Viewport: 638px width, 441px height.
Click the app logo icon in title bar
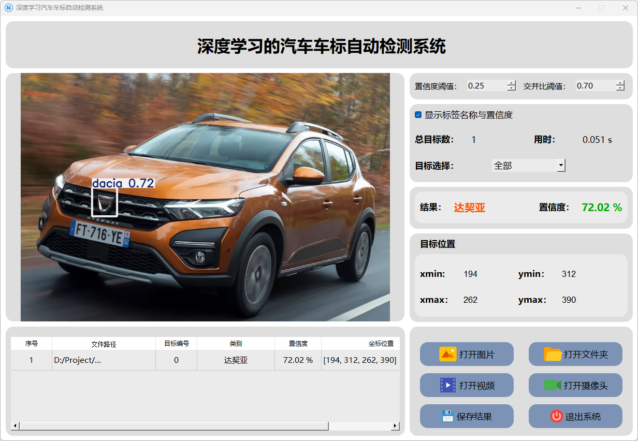pyautogui.click(x=8, y=8)
